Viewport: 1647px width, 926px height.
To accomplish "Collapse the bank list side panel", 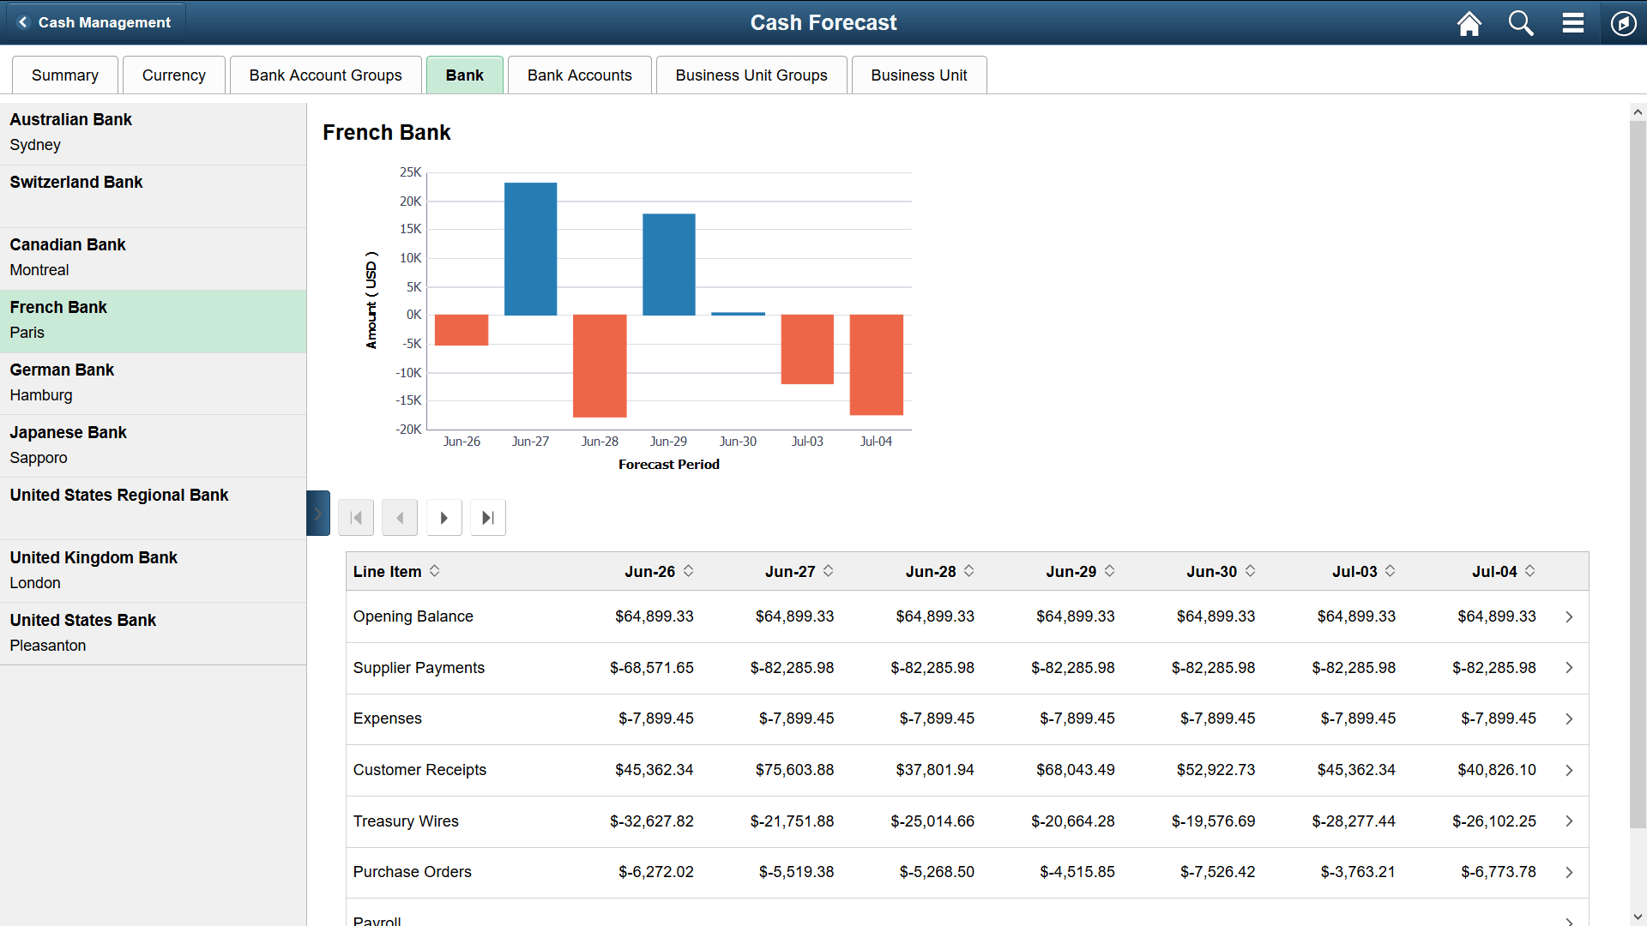I will pos(317,513).
